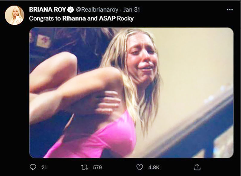Click the retweet arrows icon

[85, 167]
